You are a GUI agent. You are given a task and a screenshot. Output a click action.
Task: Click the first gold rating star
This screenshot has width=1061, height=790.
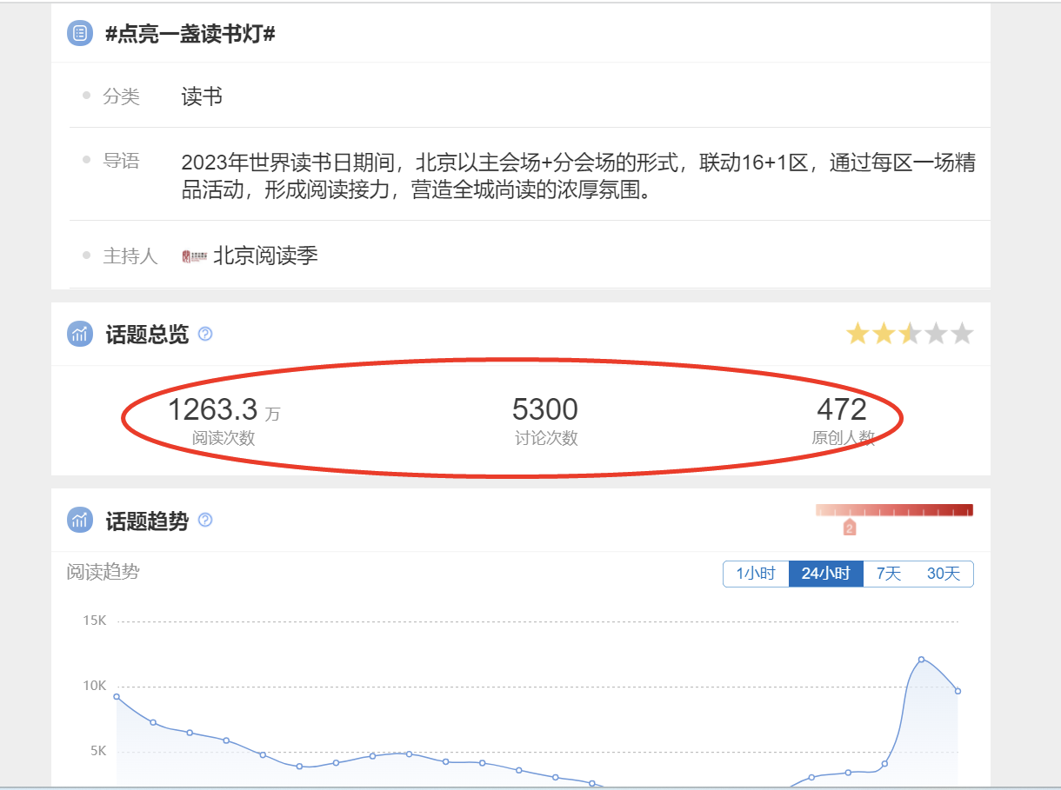[857, 334]
